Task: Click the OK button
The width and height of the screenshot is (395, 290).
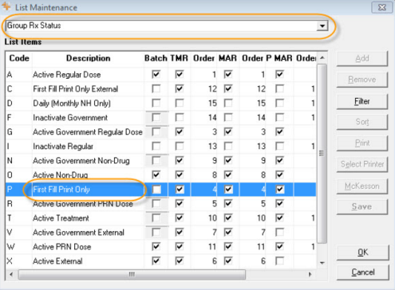Action: coord(363,252)
